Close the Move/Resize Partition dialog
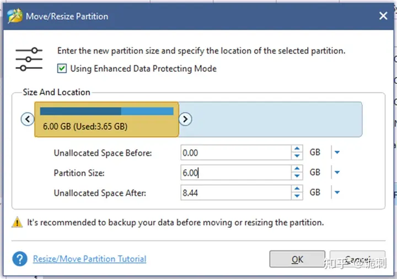Screen dimensions: 397x279 click(x=383, y=16)
